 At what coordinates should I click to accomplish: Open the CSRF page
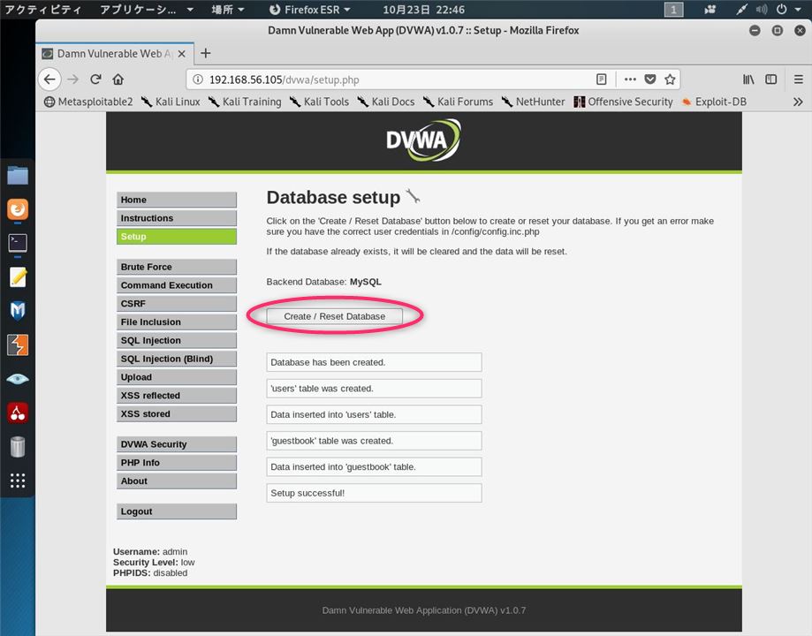177,304
